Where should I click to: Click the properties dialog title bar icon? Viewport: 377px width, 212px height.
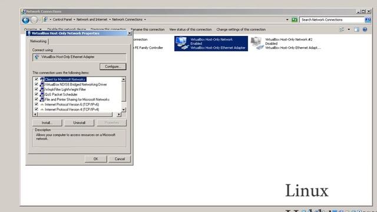pos(29,33)
